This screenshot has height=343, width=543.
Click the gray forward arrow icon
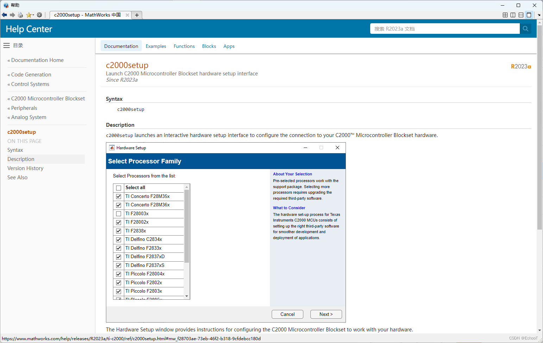click(x=12, y=15)
